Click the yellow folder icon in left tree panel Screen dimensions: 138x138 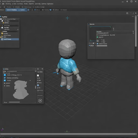2,33
